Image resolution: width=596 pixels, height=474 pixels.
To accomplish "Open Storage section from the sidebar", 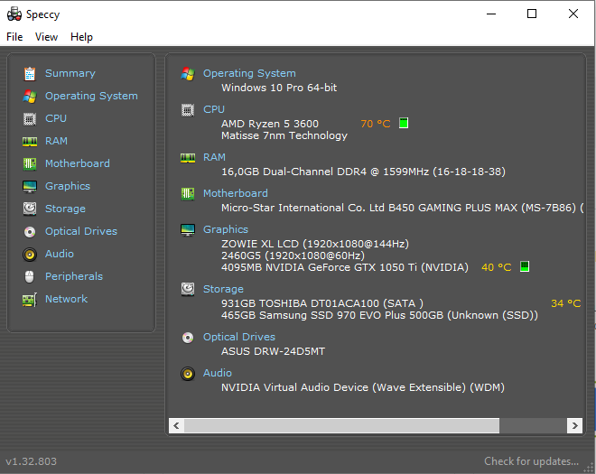I will tap(65, 209).
